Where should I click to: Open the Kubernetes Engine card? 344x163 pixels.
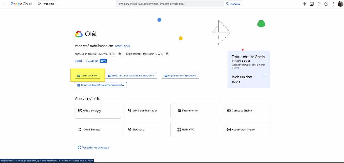(x=247, y=129)
